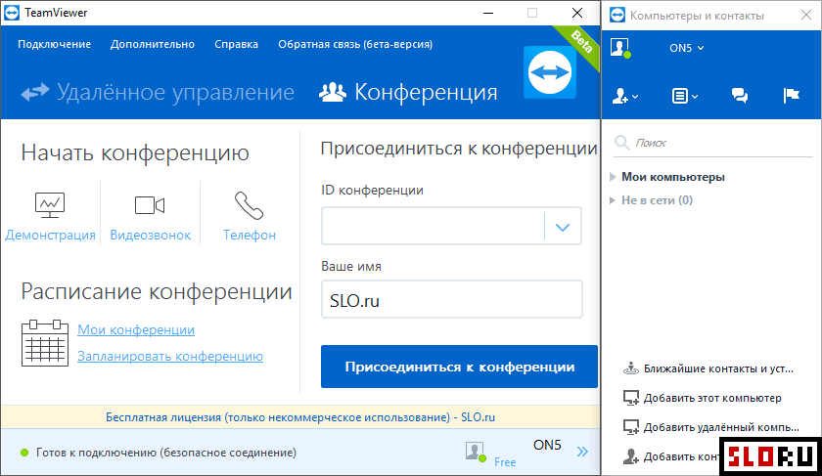Click the search magnifier icon
This screenshot has height=476, width=822.
click(621, 143)
